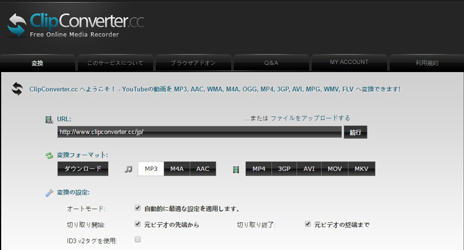Enable the ID3 v2タグを使用 checkbox

pyautogui.click(x=138, y=239)
